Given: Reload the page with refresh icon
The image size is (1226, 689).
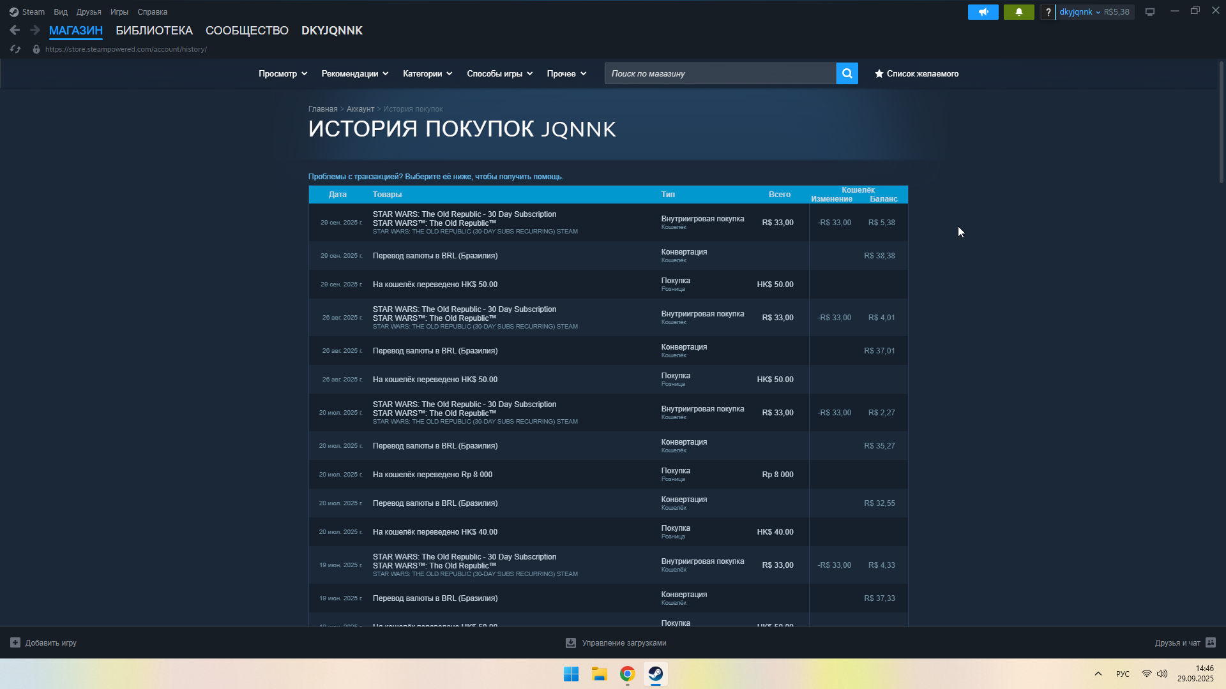Looking at the screenshot, I should [15, 49].
